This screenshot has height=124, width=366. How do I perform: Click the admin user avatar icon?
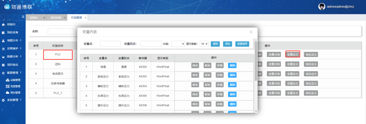point(322,7)
